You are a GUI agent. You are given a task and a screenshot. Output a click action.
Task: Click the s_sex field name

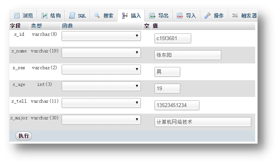19,68
